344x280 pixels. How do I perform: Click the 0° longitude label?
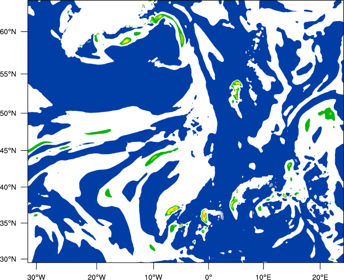(x=209, y=277)
